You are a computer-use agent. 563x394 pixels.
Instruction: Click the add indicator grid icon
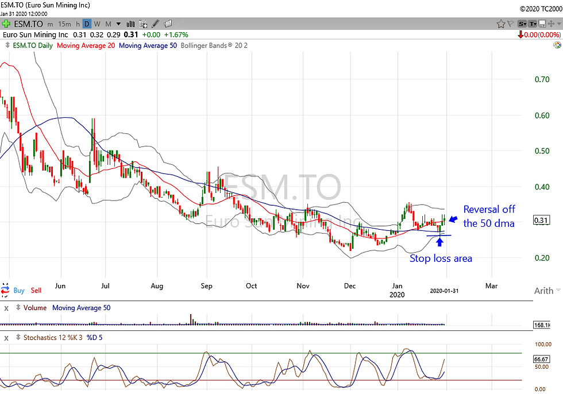[x=143, y=24]
